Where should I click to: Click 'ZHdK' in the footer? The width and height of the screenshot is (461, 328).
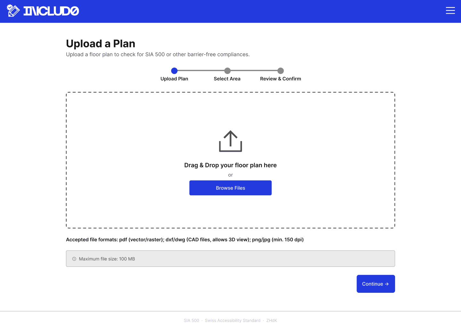[x=272, y=320]
